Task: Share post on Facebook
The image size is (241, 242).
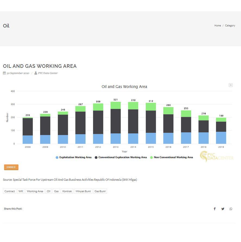Action: tap(215, 209)
